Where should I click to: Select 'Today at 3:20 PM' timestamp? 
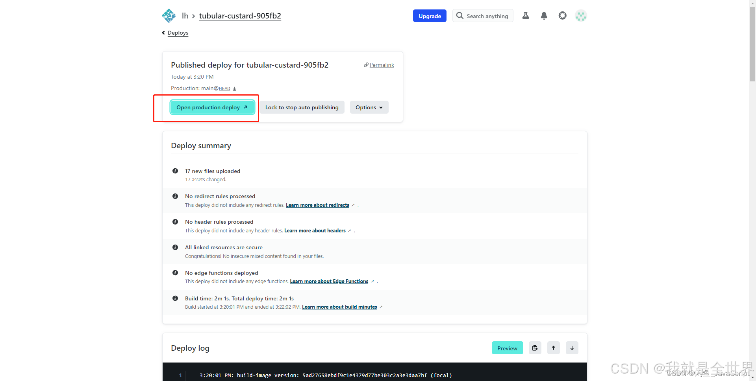point(192,77)
